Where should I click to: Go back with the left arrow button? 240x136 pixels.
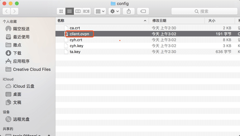coord(7,11)
